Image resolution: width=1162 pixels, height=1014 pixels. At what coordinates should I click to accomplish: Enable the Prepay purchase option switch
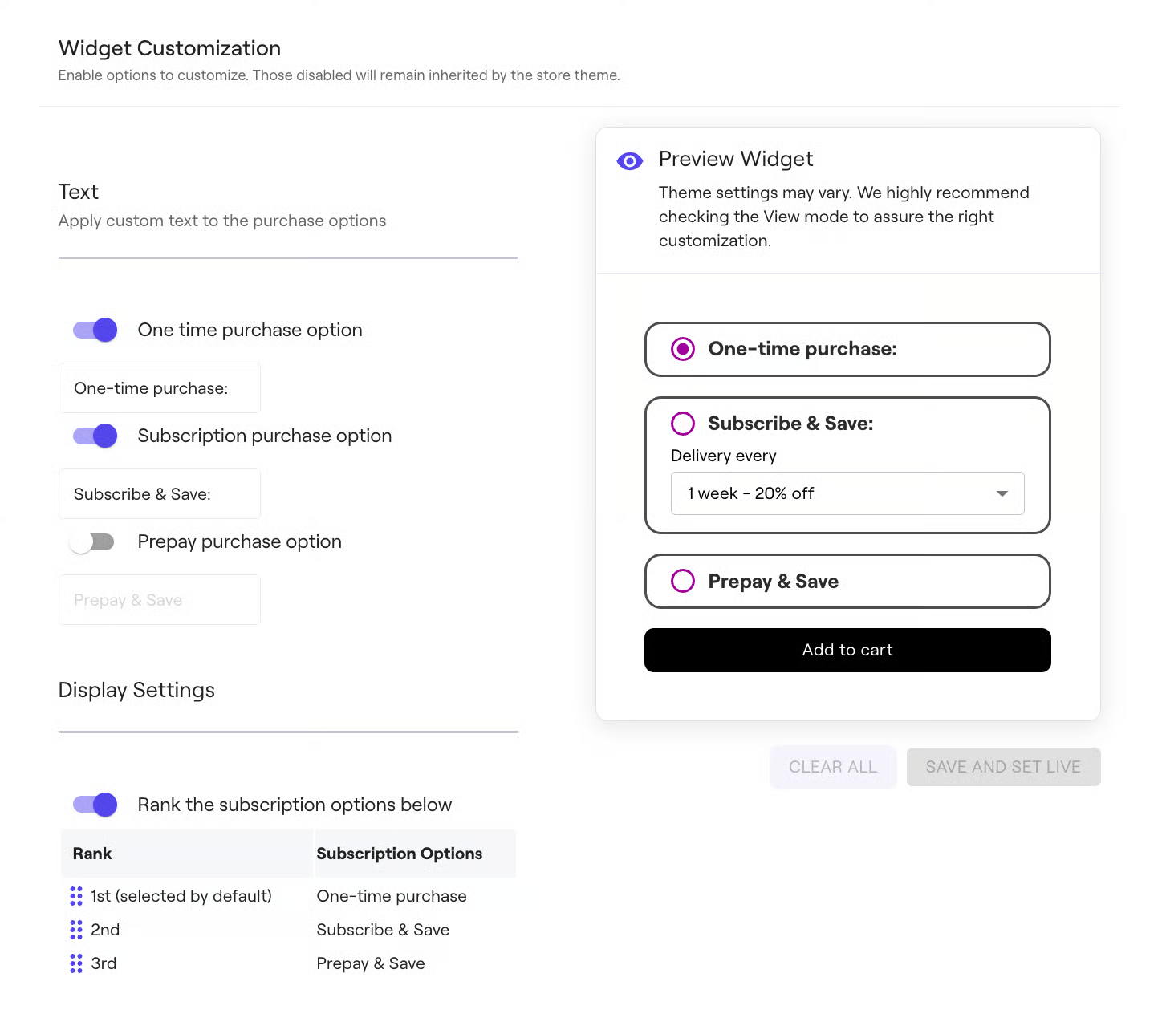pos(91,542)
